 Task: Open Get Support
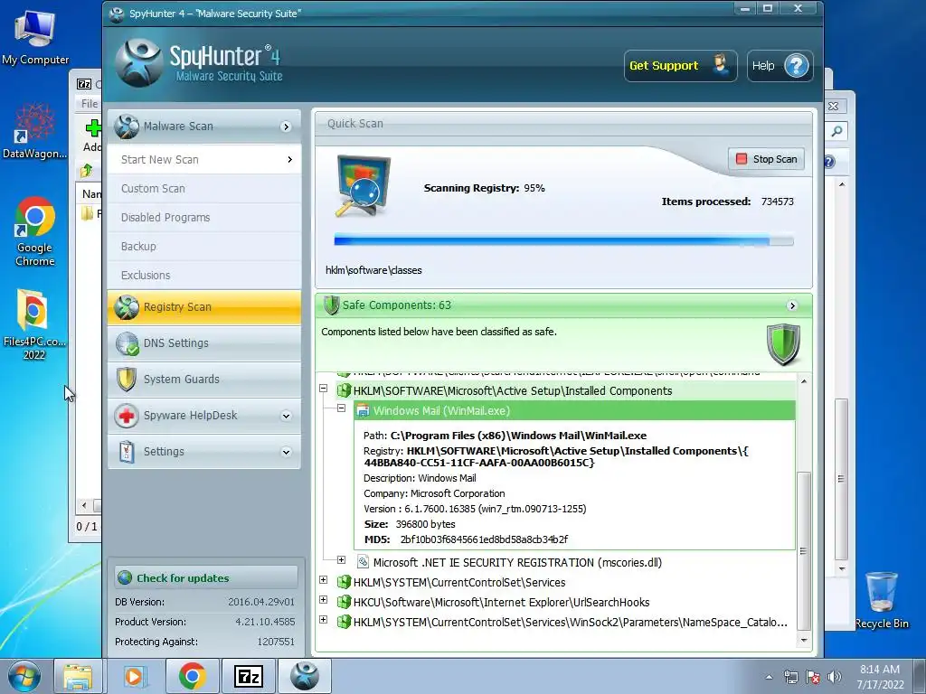pyautogui.click(x=680, y=65)
